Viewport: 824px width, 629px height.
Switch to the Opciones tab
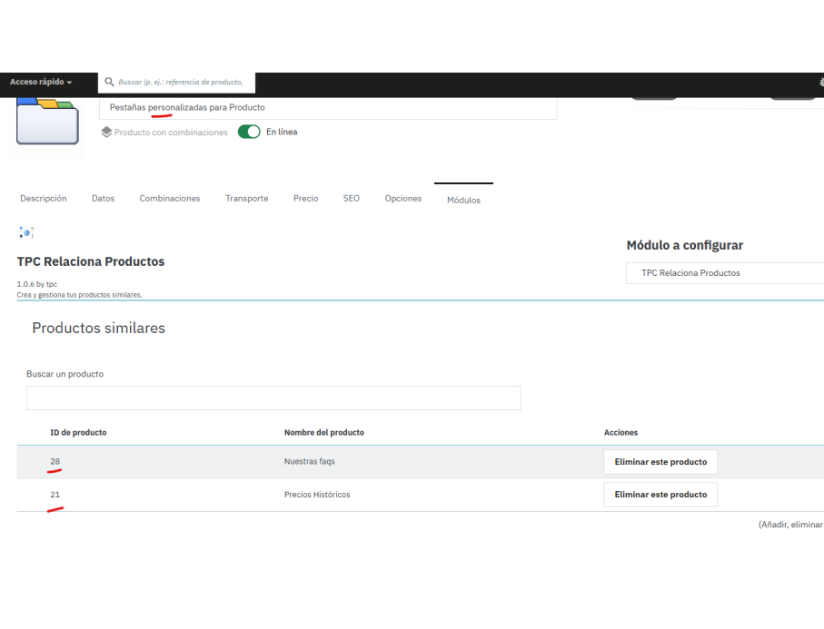pyautogui.click(x=403, y=199)
